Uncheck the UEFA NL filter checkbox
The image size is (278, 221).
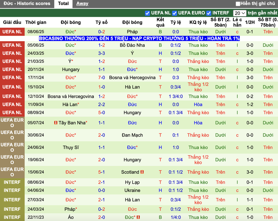(x=147, y=13)
